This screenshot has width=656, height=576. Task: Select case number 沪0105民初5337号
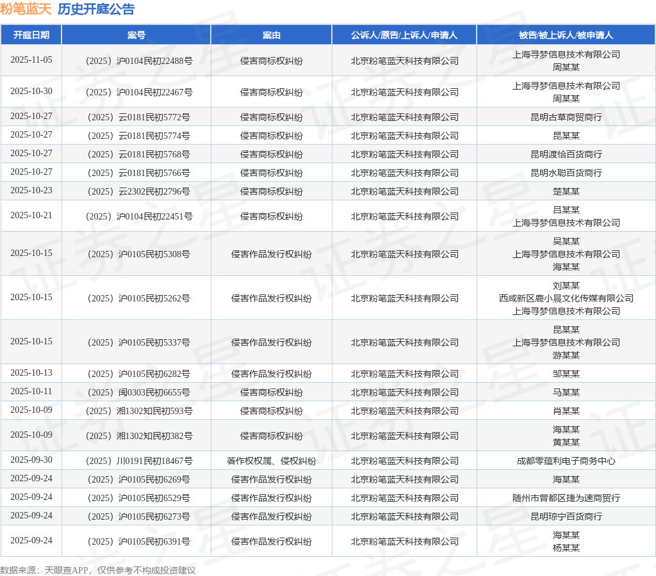[x=139, y=343]
